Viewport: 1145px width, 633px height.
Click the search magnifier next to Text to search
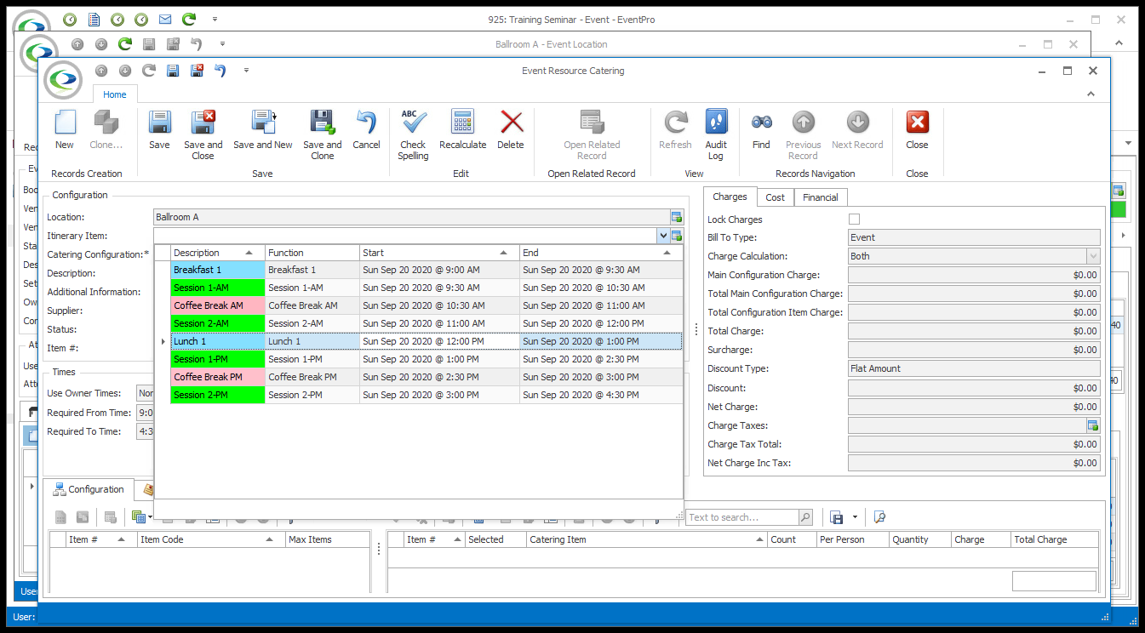(x=804, y=517)
